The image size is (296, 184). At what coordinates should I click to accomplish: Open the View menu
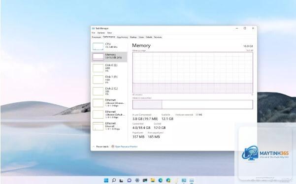109,33
